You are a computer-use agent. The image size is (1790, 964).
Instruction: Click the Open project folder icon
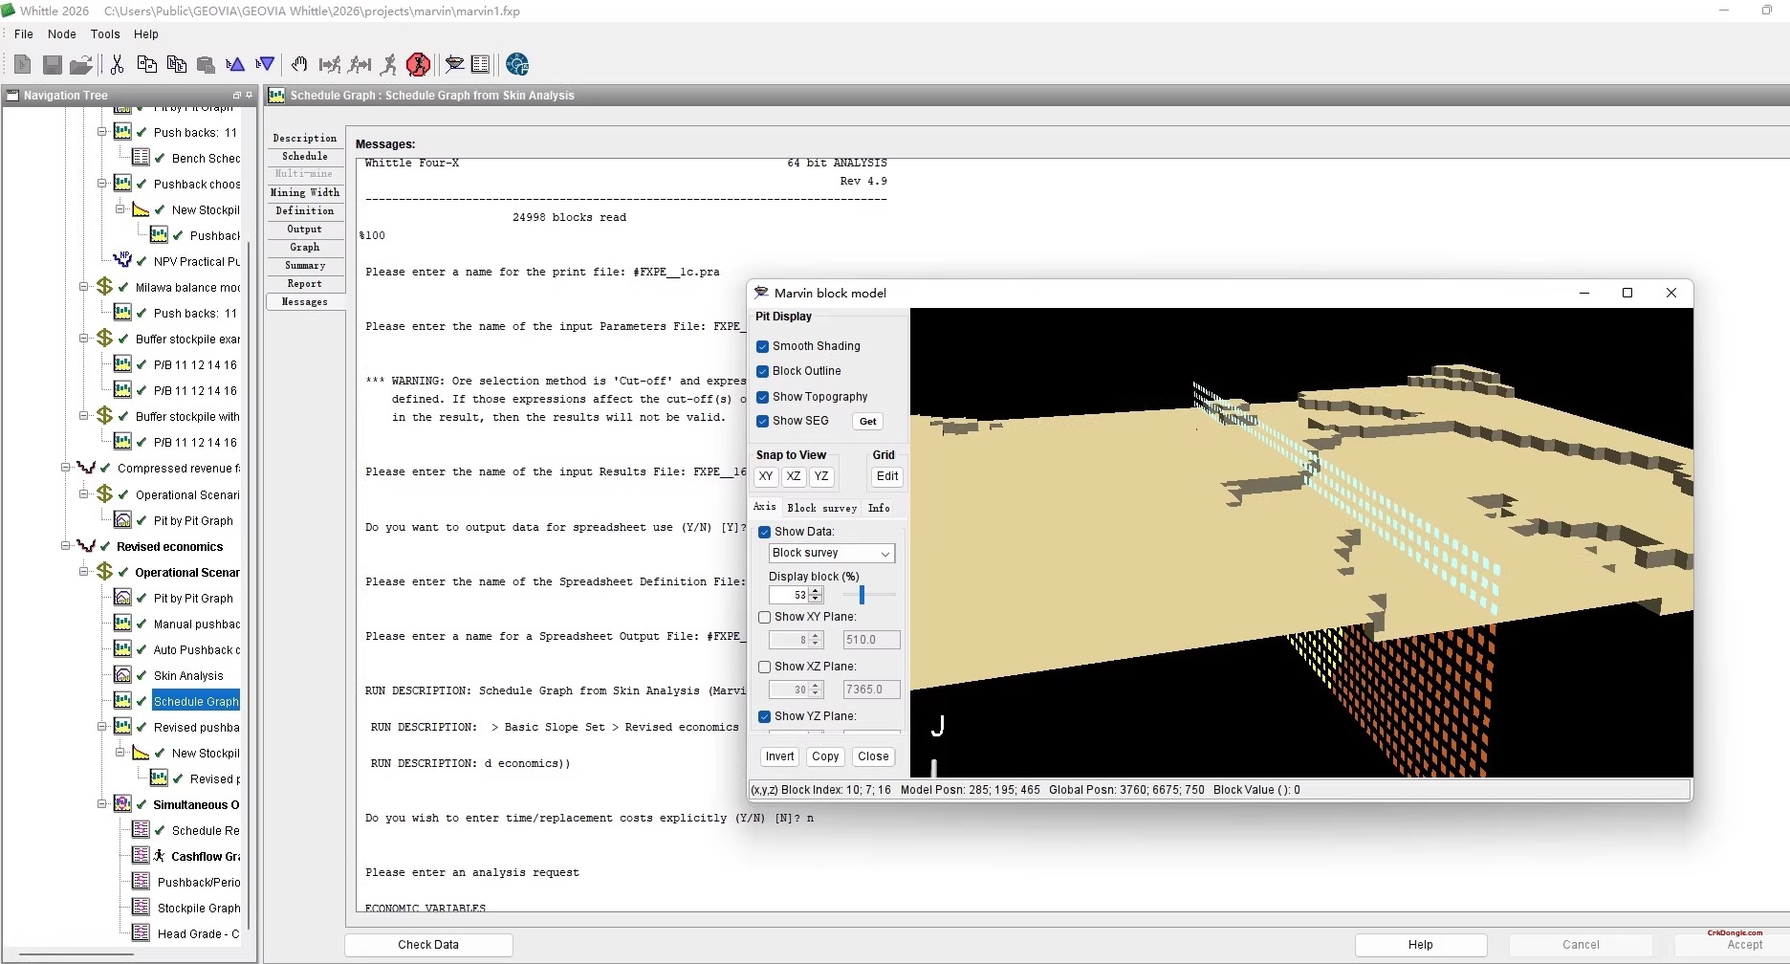click(81, 64)
